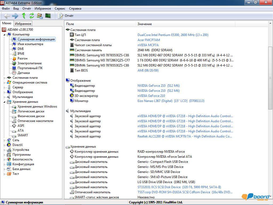Viewport: 273px width, 205px height.
Task: Open the nVIDIA MCP7A chipset link
Action: [x=148, y=45]
